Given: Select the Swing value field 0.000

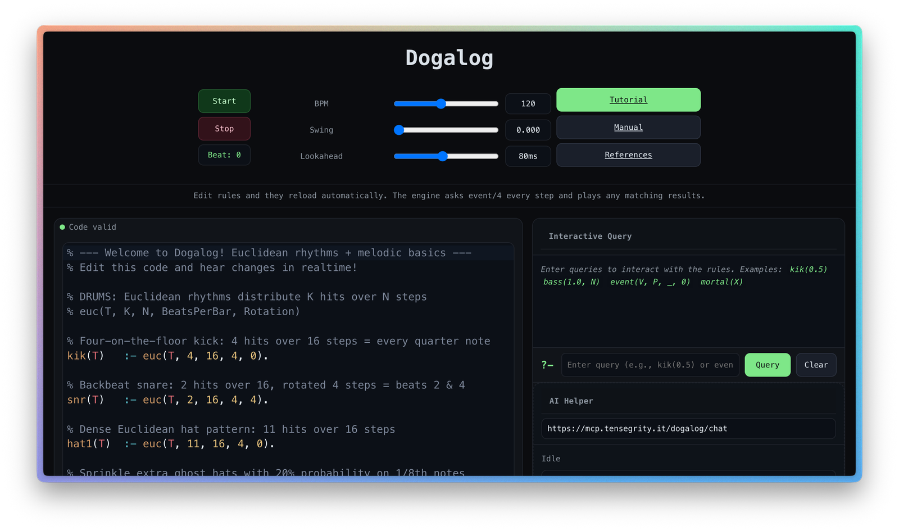Looking at the screenshot, I should click(x=528, y=130).
